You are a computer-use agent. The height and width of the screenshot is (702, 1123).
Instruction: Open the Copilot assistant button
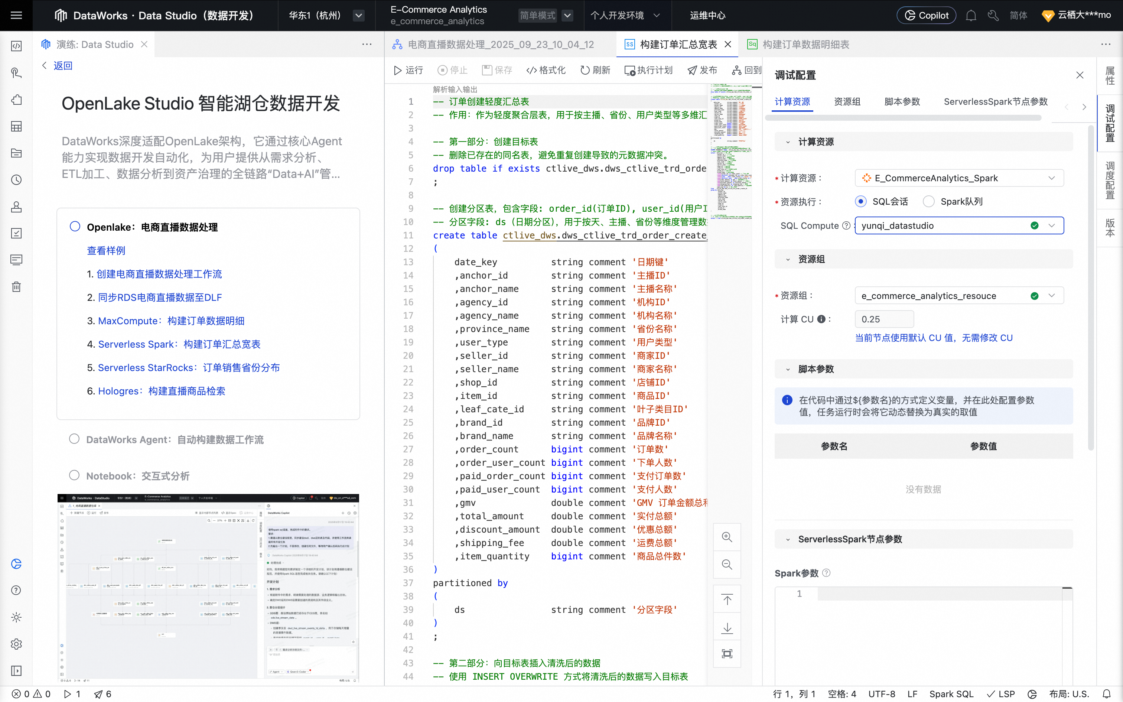click(926, 15)
